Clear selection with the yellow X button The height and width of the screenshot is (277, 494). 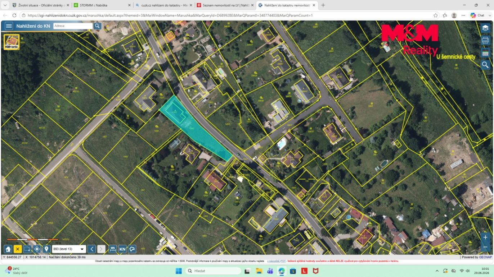(18, 249)
